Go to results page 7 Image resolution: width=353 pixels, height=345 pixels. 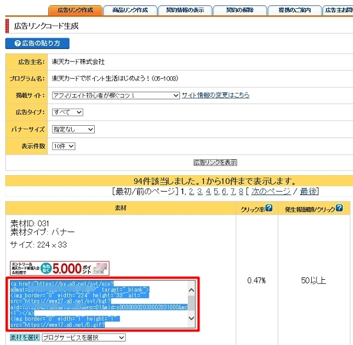click(233, 192)
